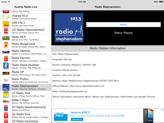Click Genres: Oldies, Austrian Music, Rock subtitle

click(28, 96)
